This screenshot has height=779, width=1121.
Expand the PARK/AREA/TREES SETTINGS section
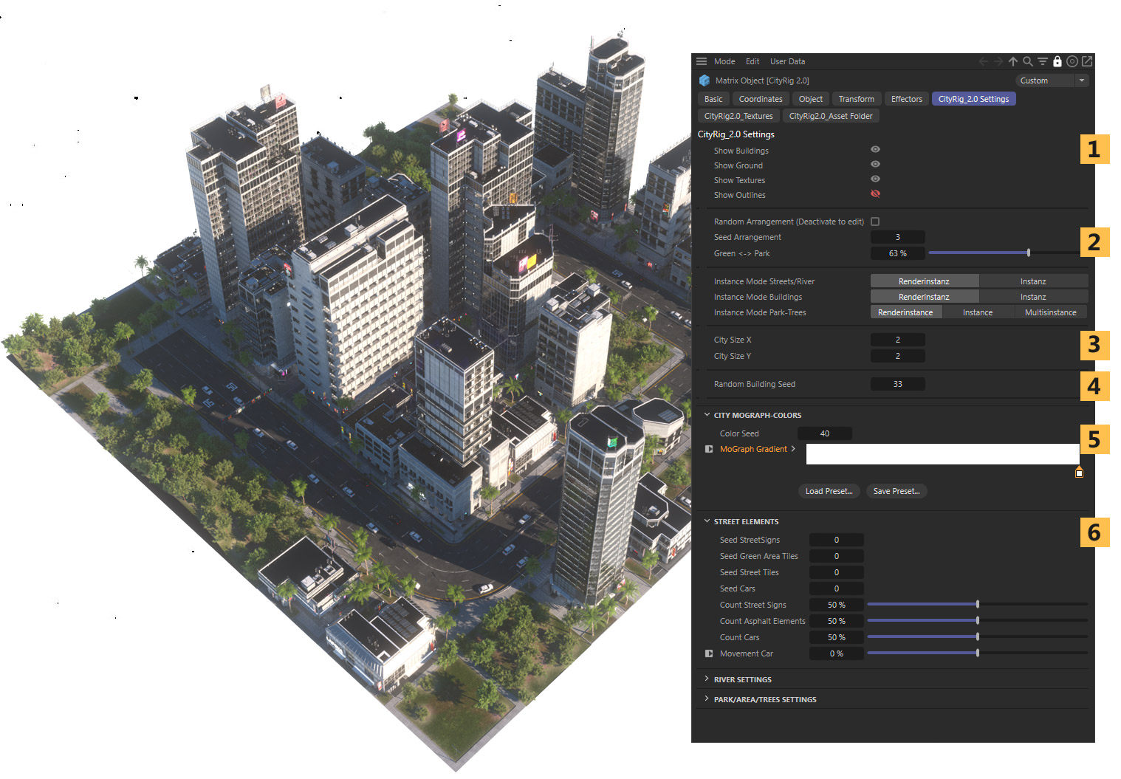[x=707, y=699]
